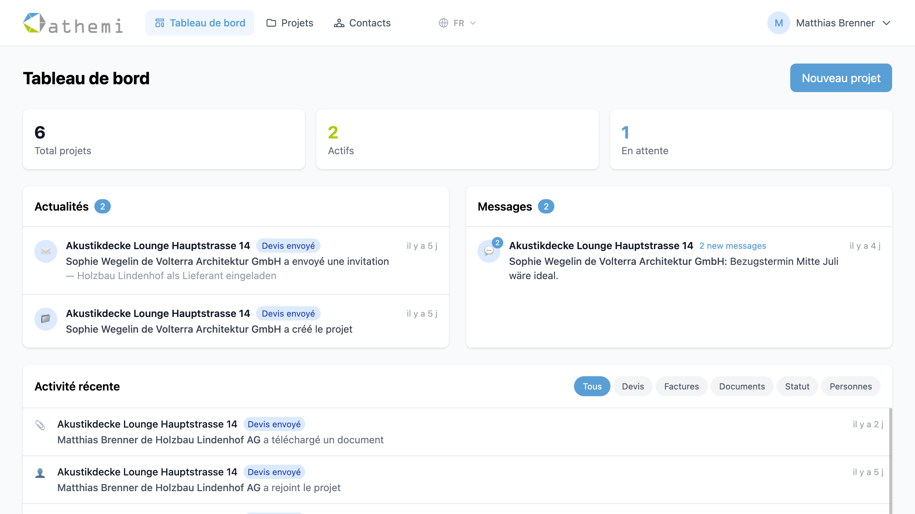
Task: Click 'Holzbau Lindenhof als Lieferant eingeladen' text
Action: 177,276
